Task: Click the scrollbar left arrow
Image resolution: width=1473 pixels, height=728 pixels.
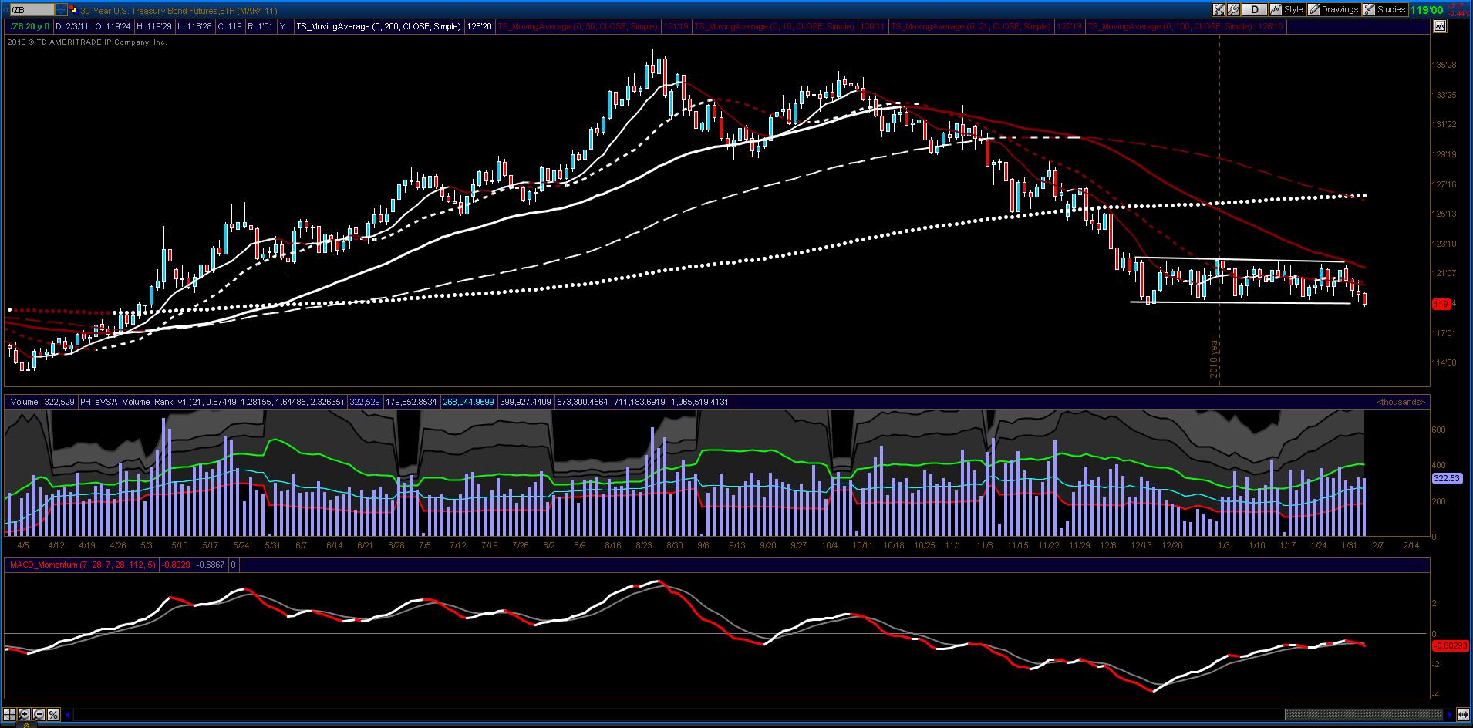Action: pos(67,714)
